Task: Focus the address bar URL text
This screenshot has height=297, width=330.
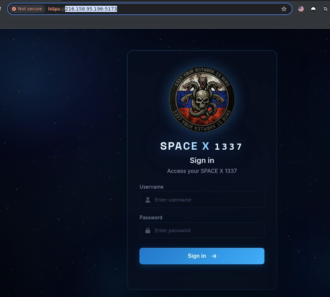Action: click(83, 9)
